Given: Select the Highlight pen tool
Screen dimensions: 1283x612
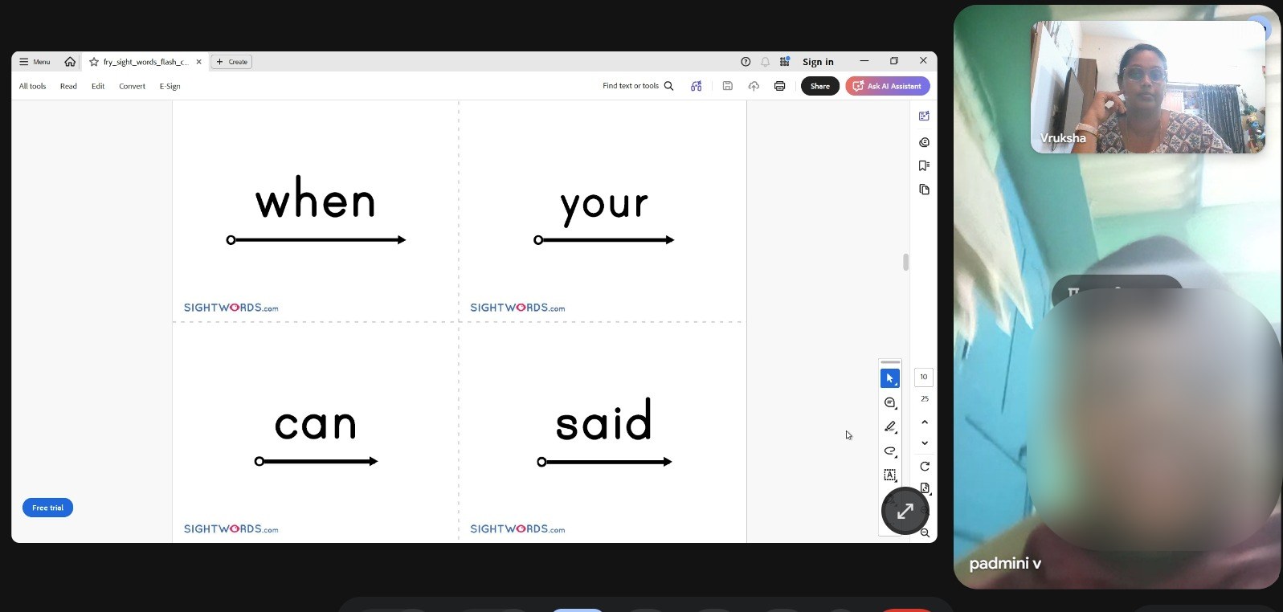Looking at the screenshot, I should click(890, 426).
